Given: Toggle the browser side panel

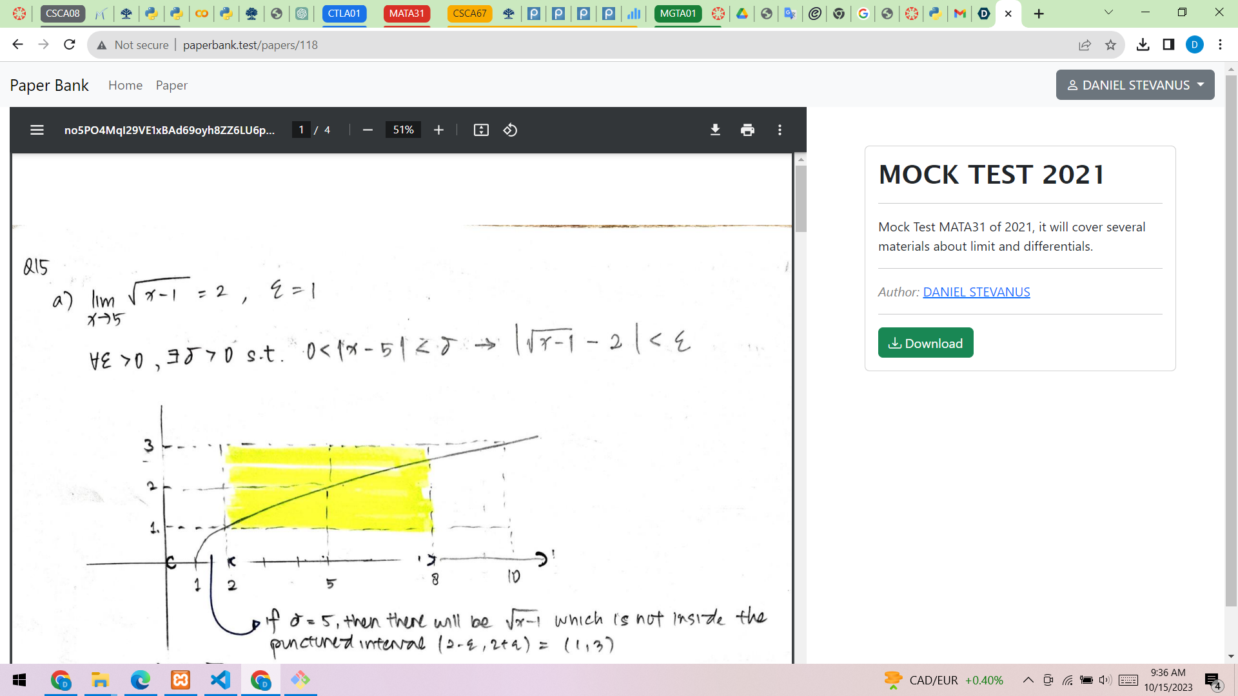Looking at the screenshot, I should (x=1168, y=44).
